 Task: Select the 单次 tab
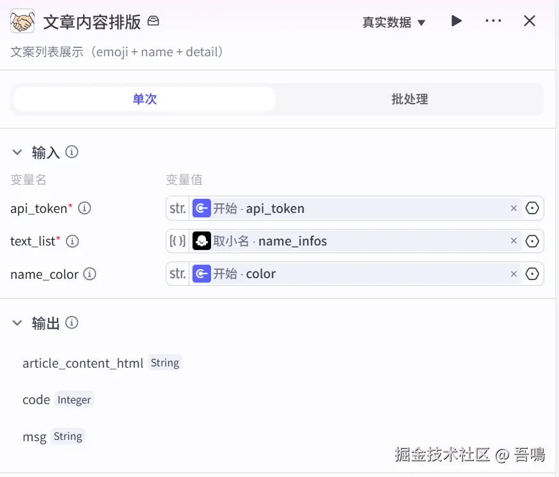(145, 99)
